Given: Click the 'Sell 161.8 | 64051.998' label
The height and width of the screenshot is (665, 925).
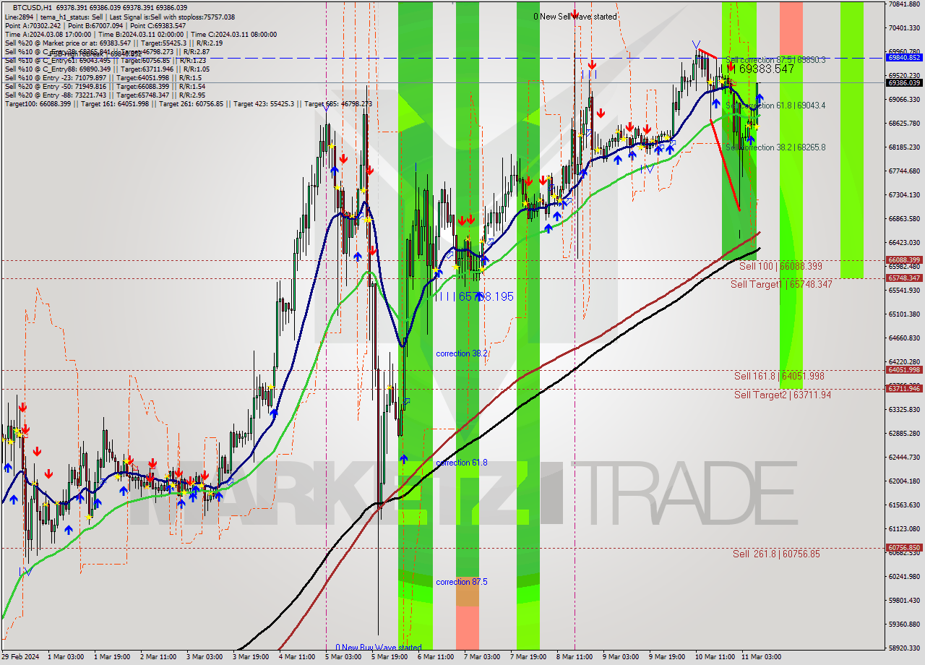Looking at the screenshot, I should [779, 377].
